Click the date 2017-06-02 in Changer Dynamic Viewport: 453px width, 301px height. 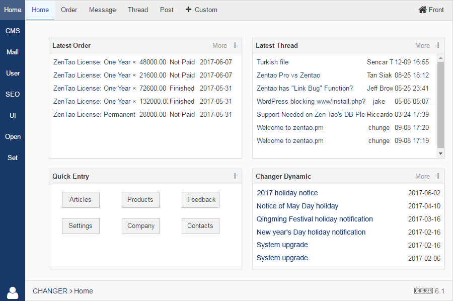(424, 193)
